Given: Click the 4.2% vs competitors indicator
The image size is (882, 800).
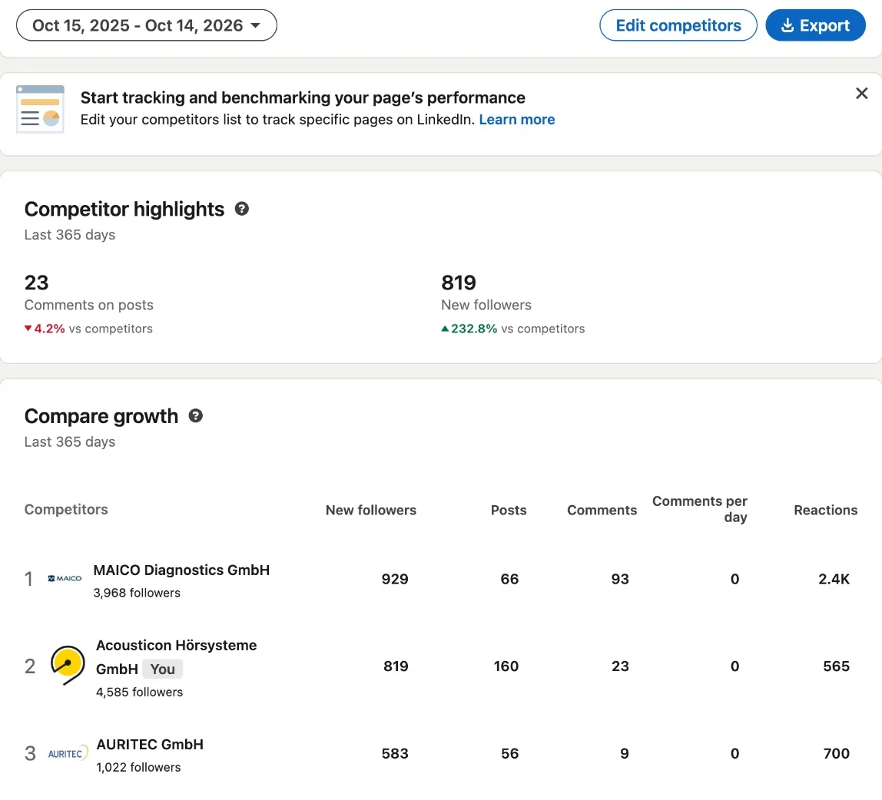Looking at the screenshot, I should 88,329.
